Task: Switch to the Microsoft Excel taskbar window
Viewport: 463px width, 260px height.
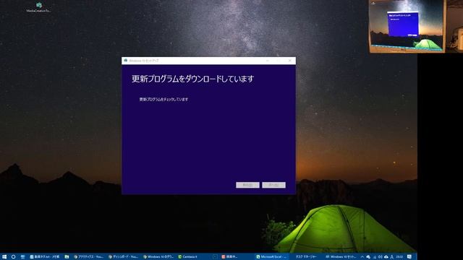Action: (x=271, y=257)
